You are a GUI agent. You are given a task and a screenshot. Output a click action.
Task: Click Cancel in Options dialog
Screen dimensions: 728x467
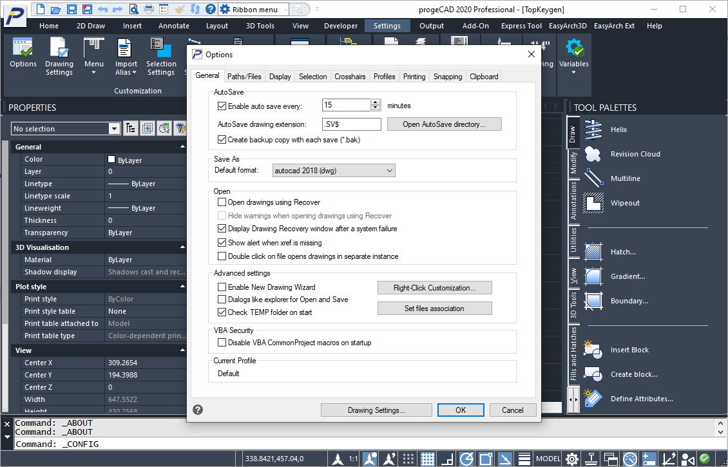tap(513, 410)
